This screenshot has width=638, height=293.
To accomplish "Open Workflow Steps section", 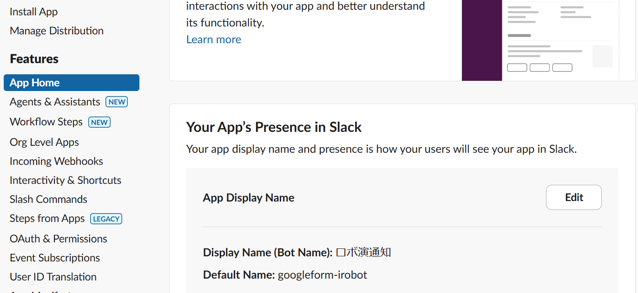I will coord(46,122).
